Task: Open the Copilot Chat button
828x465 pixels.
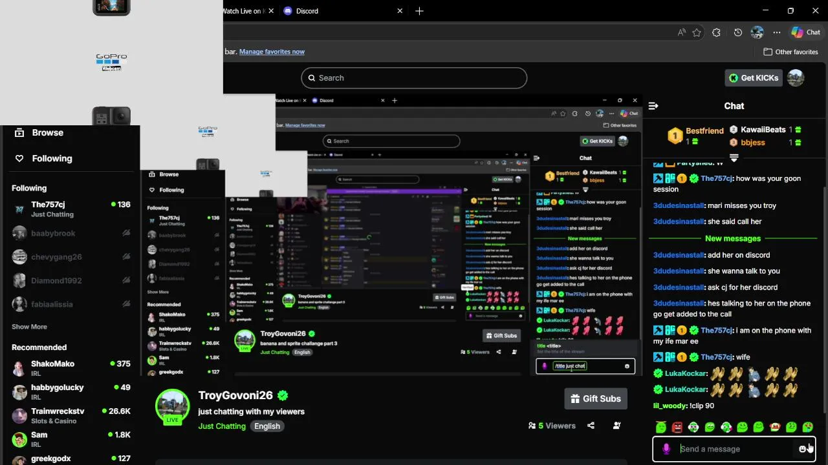Action: point(806,32)
